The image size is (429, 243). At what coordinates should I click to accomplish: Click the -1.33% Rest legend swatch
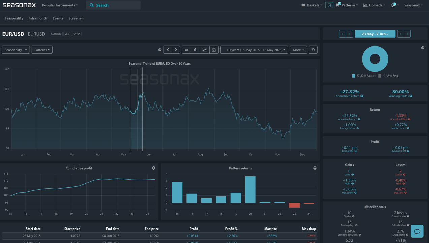pyautogui.click(x=380, y=76)
